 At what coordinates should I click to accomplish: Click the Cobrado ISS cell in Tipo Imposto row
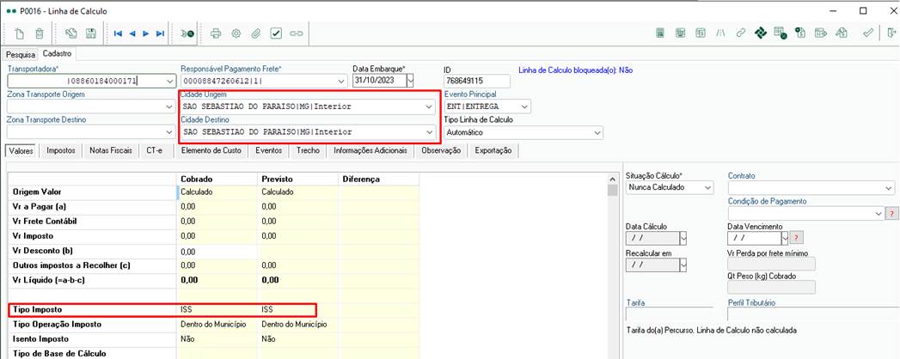pyautogui.click(x=217, y=309)
